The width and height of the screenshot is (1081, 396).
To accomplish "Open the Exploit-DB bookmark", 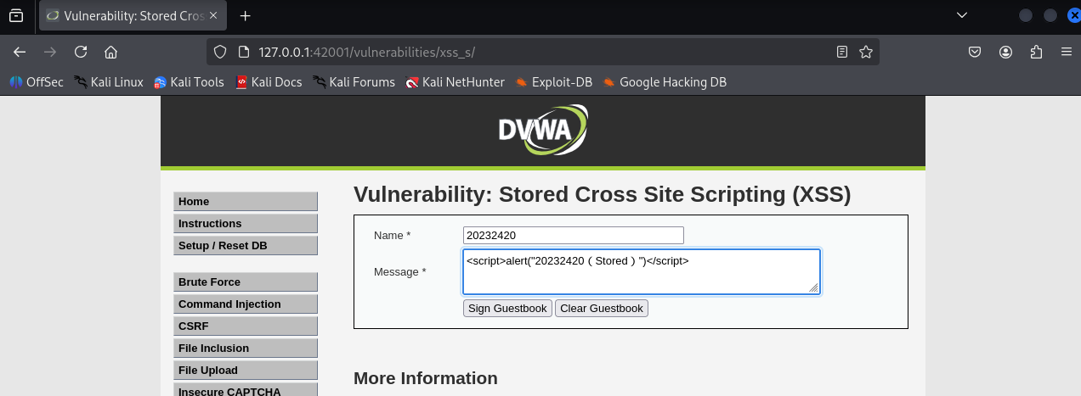I will (553, 82).
